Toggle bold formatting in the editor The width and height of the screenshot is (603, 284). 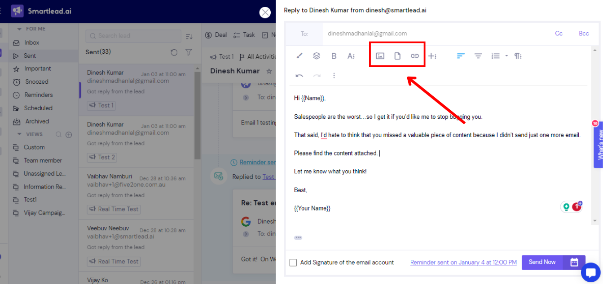tap(334, 56)
